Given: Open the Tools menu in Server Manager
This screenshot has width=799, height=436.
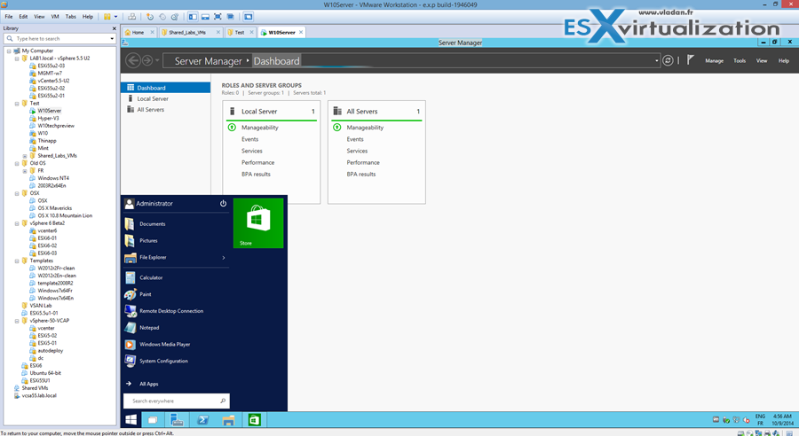Looking at the screenshot, I should [740, 60].
